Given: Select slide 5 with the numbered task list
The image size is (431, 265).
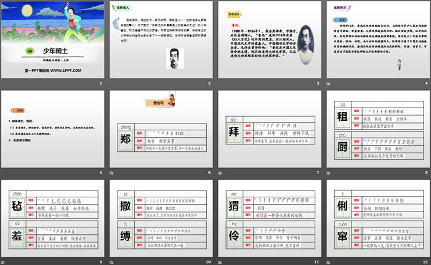Looking at the screenshot, I should [53, 129].
